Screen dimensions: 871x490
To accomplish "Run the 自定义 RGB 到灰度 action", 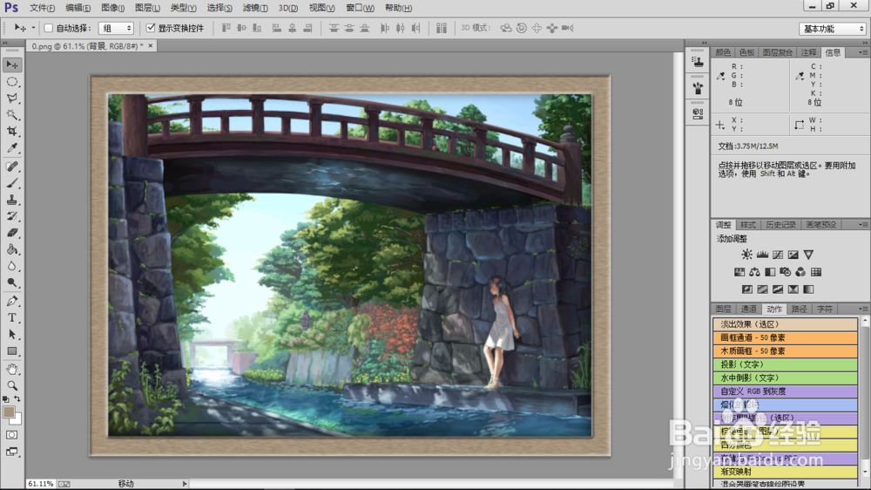I will (x=785, y=391).
